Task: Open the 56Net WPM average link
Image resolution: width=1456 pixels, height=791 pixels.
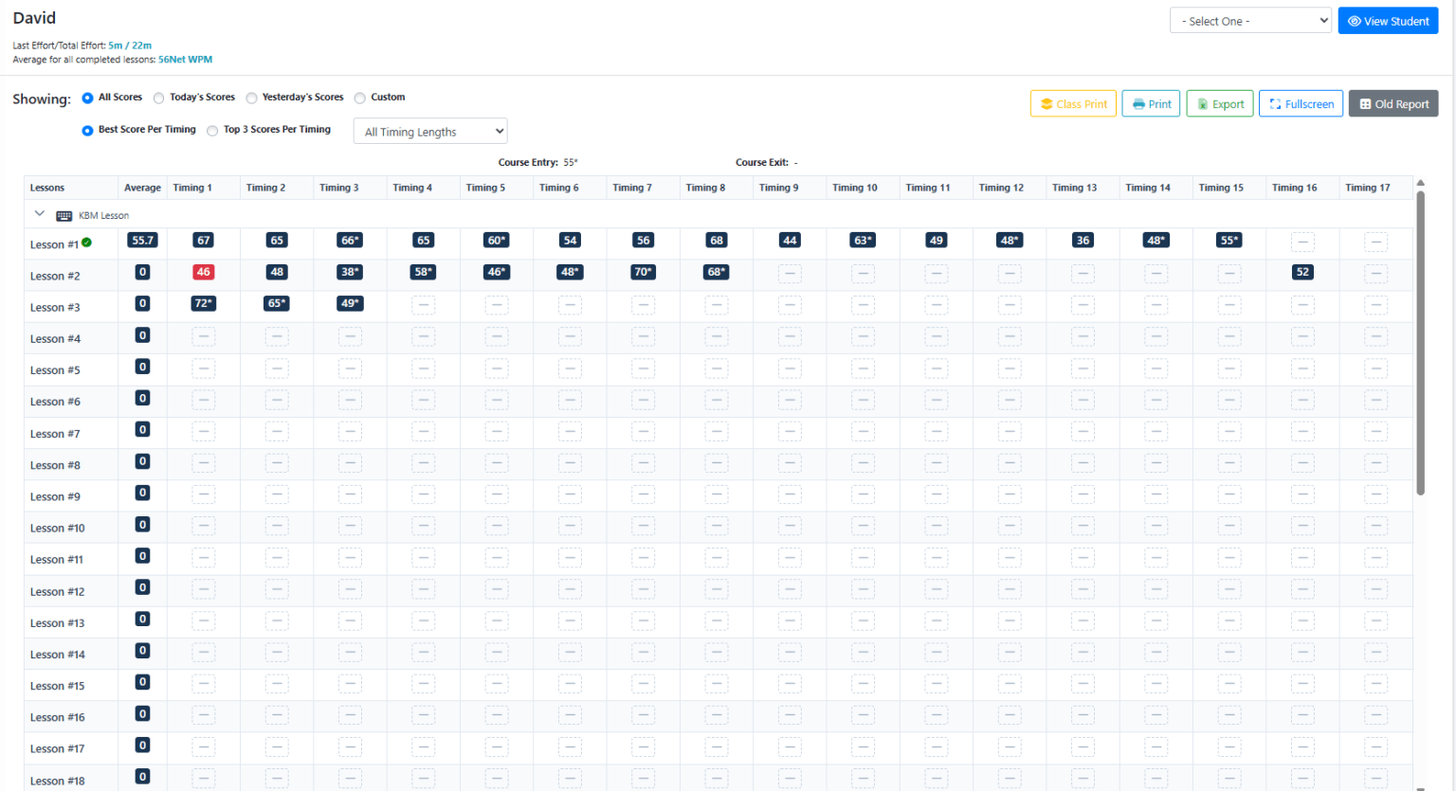Action: point(185,60)
